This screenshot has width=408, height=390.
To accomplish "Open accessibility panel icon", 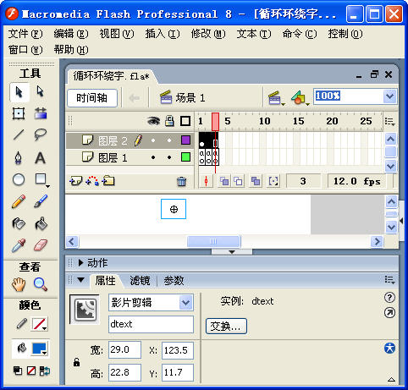I will point(389,348).
